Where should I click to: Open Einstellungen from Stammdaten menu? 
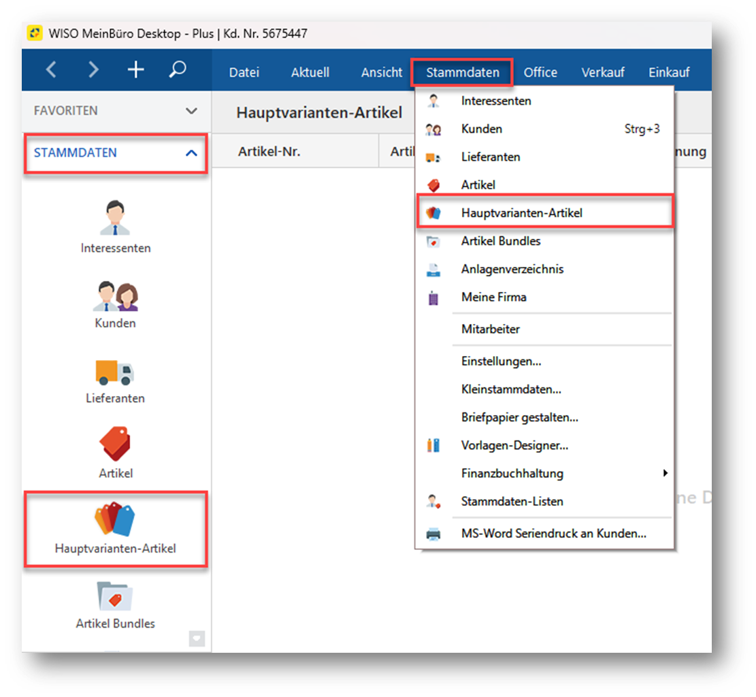pos(501,361)
